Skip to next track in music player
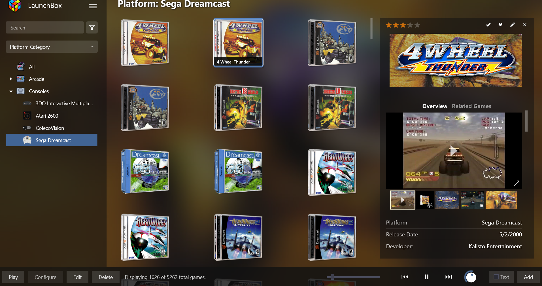Image resolution: width=542 pixels, height=286 pixels. 449,277
